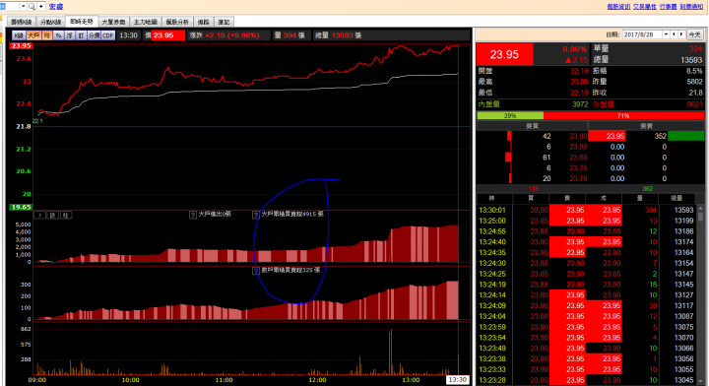This screenshot has height=386, width=709.
Task: Click the question mark icon at sub-chart left
Action: coord(40,215)
